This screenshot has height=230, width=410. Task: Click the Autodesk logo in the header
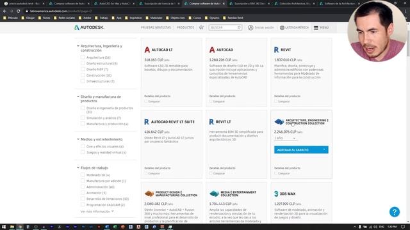[x=89, y=27]
